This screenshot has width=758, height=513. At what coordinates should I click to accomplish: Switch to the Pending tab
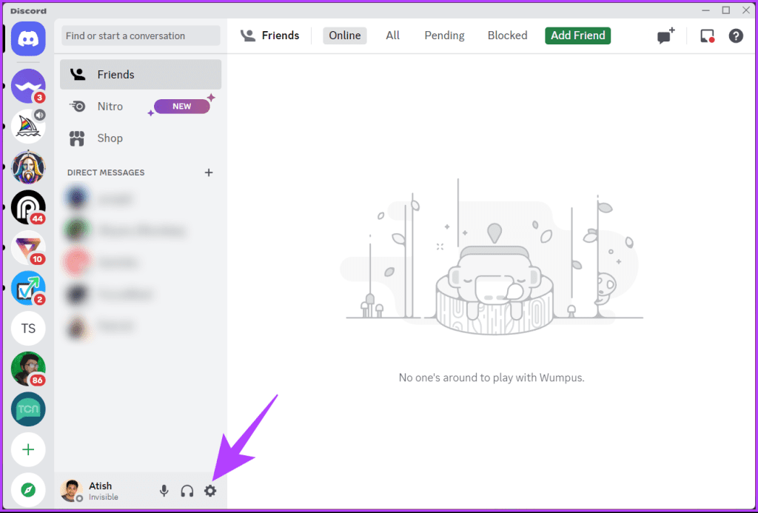pos(444,36)
